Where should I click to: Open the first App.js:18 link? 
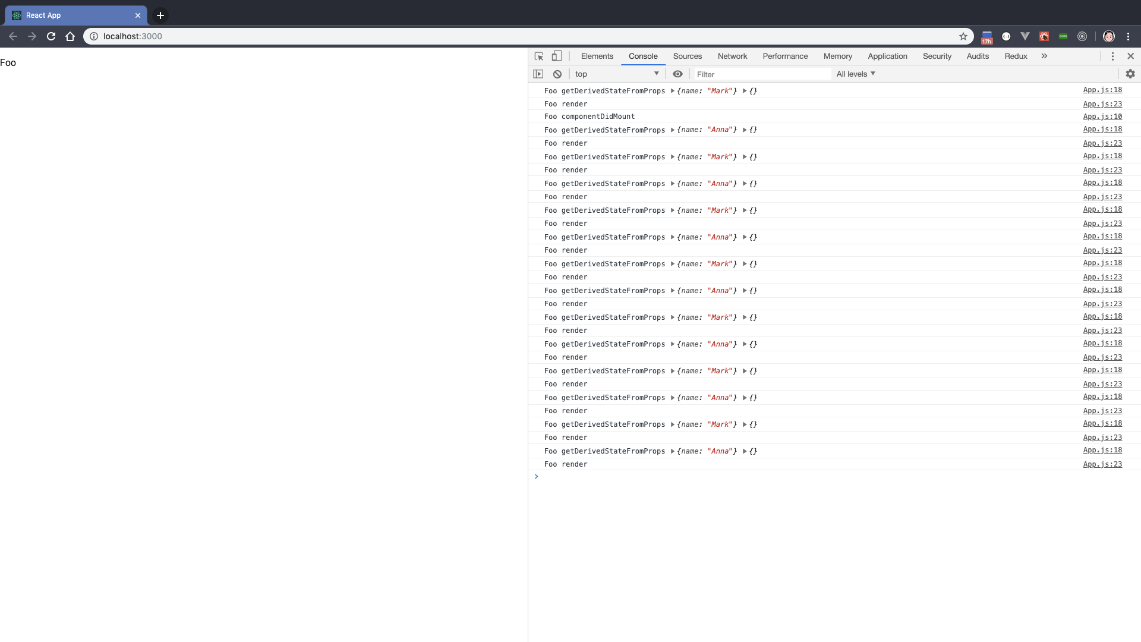click(x=1102, y=90)
